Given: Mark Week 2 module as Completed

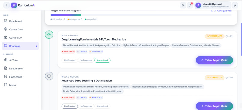Looking at the screenshot, I should pos(102,106).
